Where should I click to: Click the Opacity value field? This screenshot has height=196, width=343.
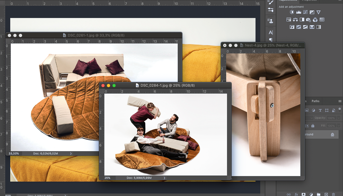(332, 118)
